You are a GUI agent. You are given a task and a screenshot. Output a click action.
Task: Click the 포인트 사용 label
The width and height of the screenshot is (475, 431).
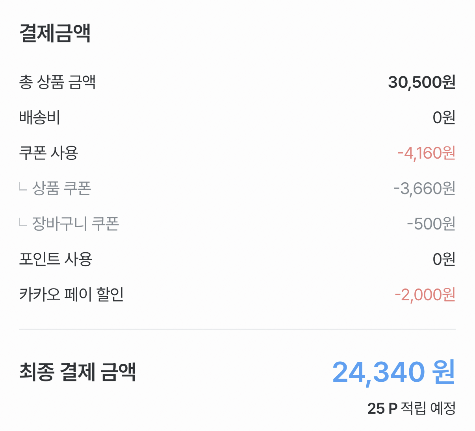coord(56,259)
